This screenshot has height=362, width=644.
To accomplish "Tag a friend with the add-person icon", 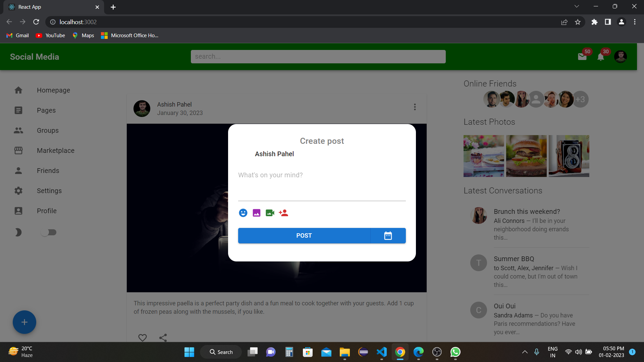I will (283, 213).
